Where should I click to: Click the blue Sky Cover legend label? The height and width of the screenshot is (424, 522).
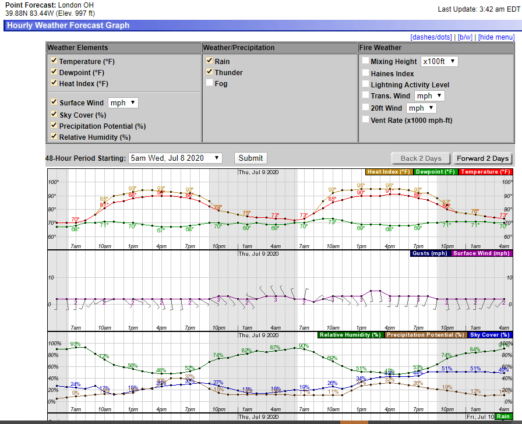point(489,335)
